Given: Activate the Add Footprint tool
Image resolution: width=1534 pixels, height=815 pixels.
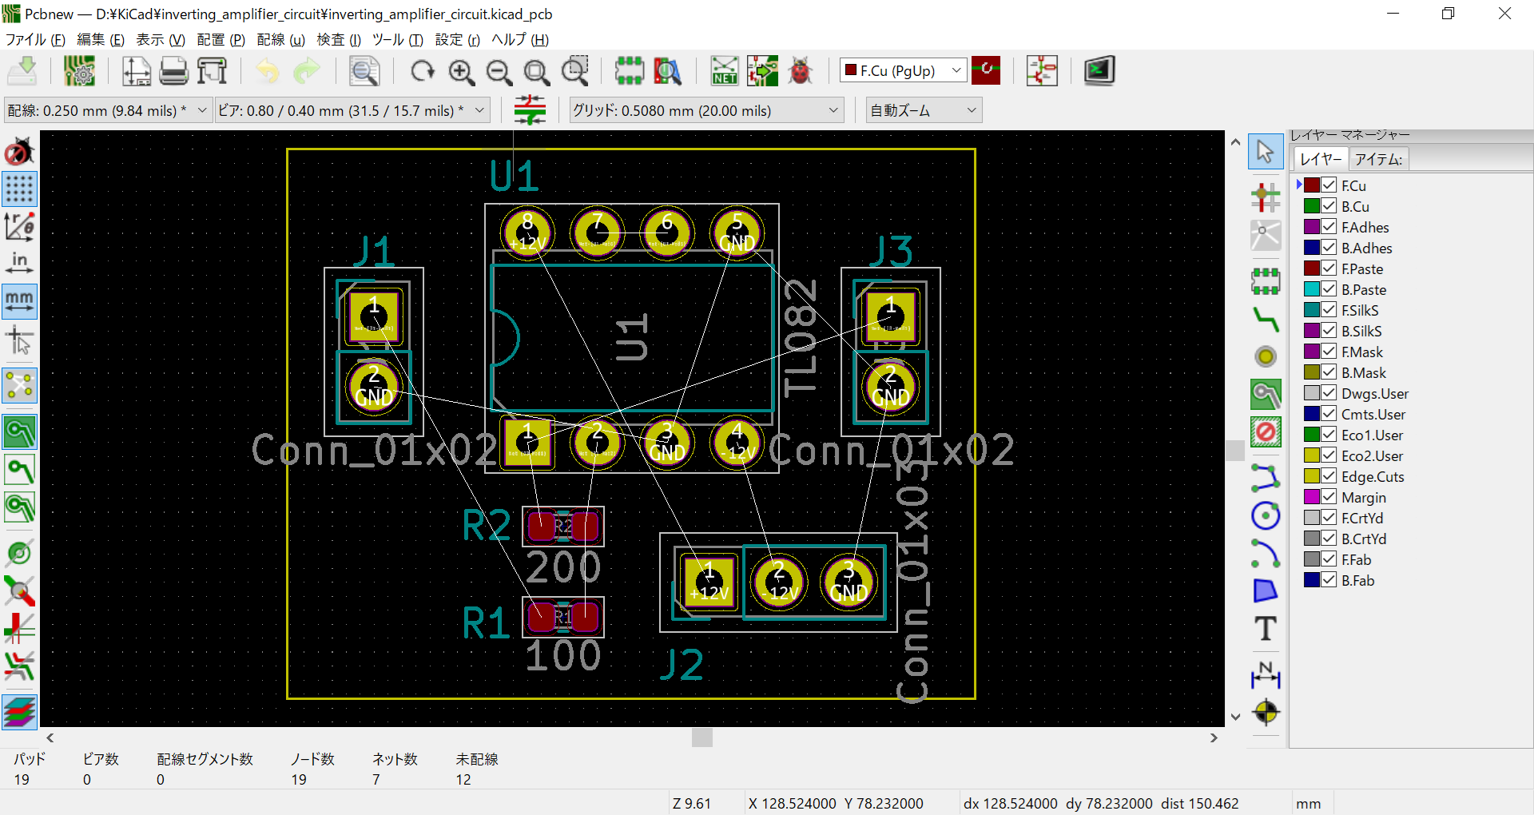Looking at the screenshot, I should click(1266, 281).
